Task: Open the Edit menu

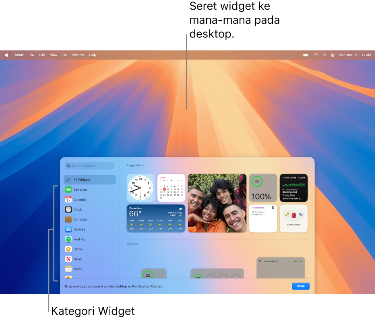Action: point(42,55)
